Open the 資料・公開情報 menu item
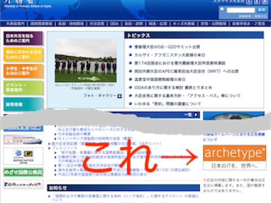This screenshot has width=271, height=203. click(x=213, y=24)
